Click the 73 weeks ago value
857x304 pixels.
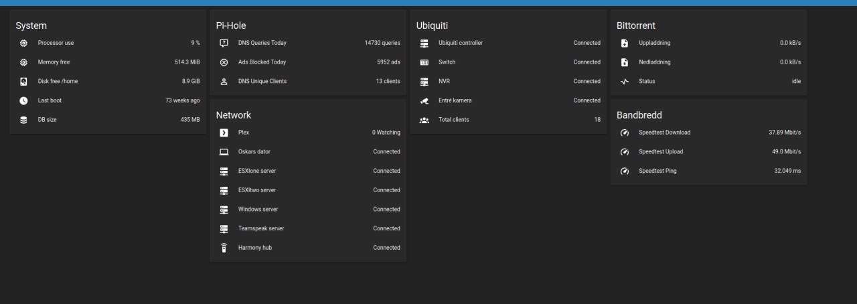183,100
